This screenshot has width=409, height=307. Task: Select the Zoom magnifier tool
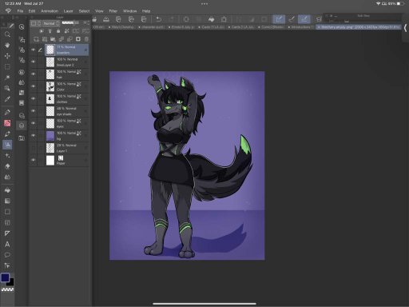[7, 34]
